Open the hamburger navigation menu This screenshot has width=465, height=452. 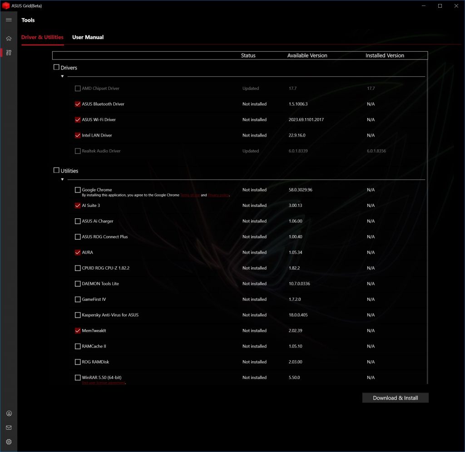(8, 20)
